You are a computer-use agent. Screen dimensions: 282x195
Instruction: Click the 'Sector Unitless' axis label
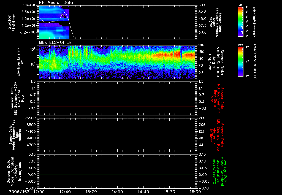point(12,22)
